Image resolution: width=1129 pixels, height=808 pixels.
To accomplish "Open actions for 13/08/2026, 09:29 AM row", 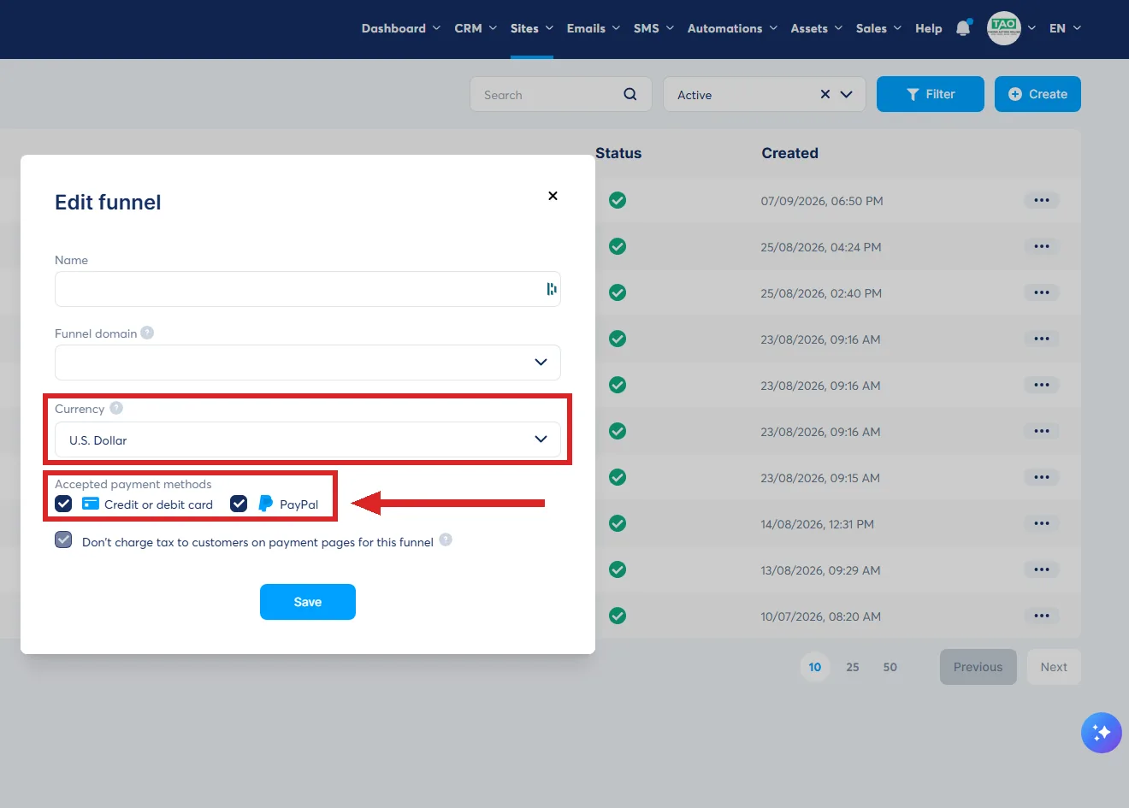I will pos(1042,569).
